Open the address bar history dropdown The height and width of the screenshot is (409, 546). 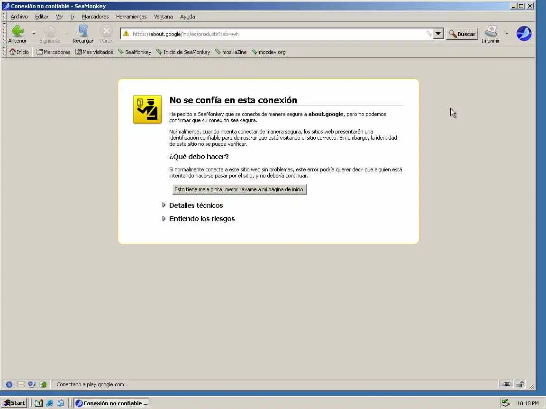point(438,34)
